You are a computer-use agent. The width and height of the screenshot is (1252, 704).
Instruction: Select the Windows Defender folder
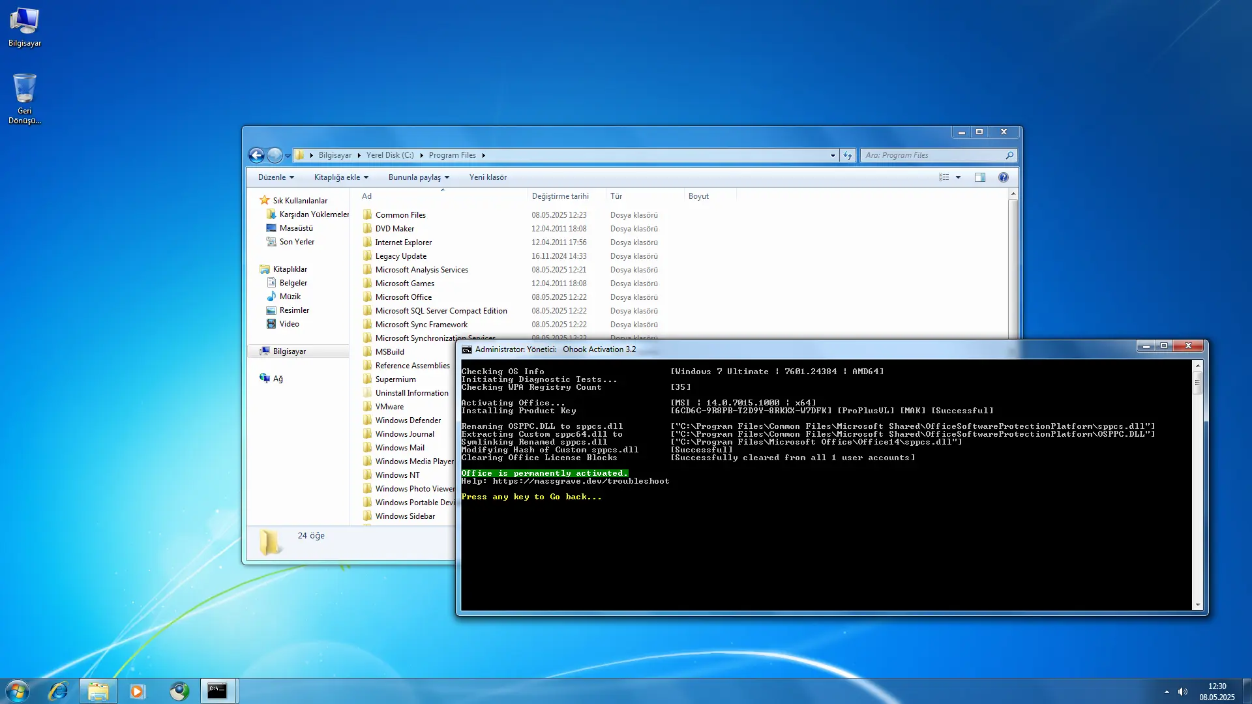click(x=408, y=420)
